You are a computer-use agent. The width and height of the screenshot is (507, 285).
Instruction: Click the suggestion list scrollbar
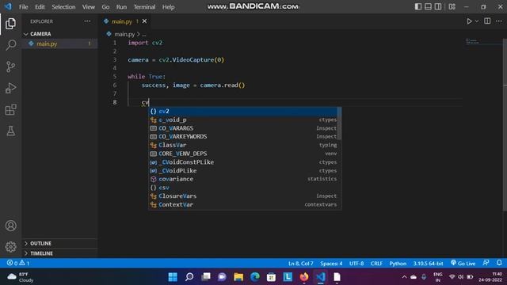coord(339,123)
